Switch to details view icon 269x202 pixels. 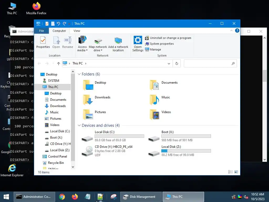point(230,172)
